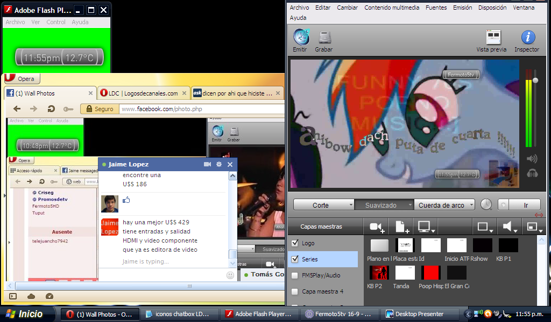551x322 pixels.
Task: Open Cuerda de arco transition dropdown
Action: tap(444, 205)
